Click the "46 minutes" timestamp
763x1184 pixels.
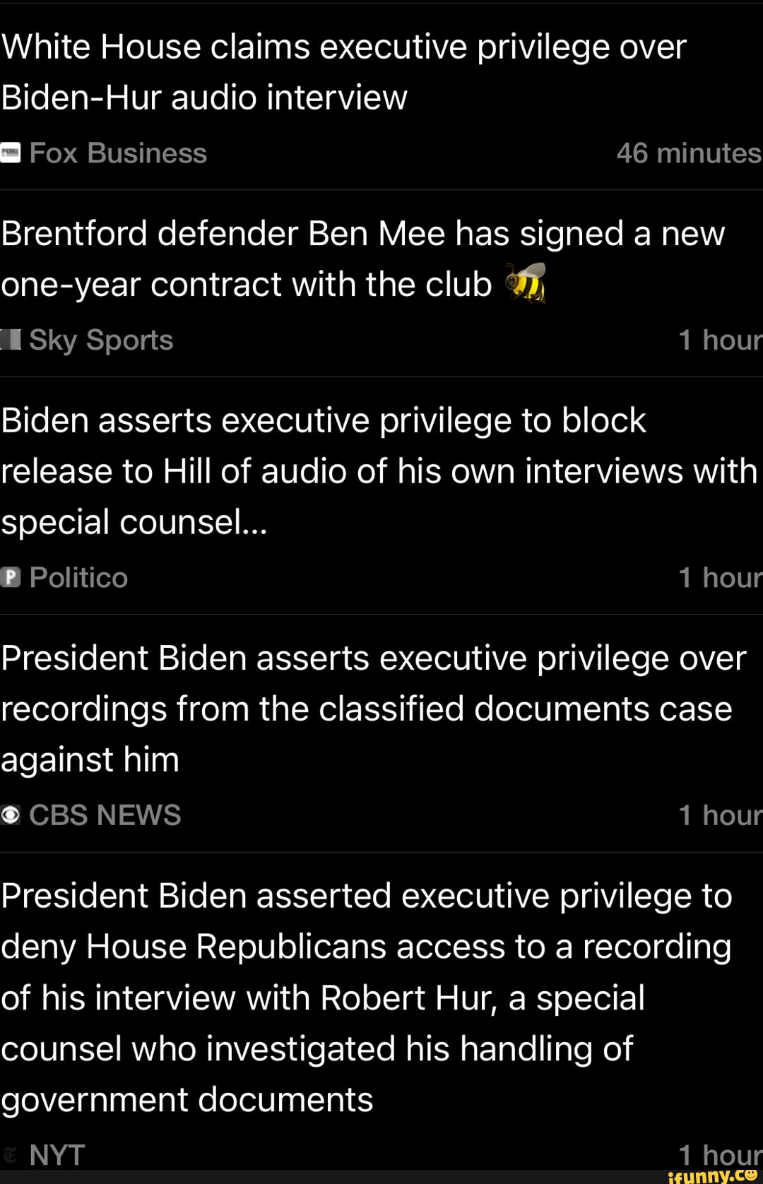click(x=688, y=153)
